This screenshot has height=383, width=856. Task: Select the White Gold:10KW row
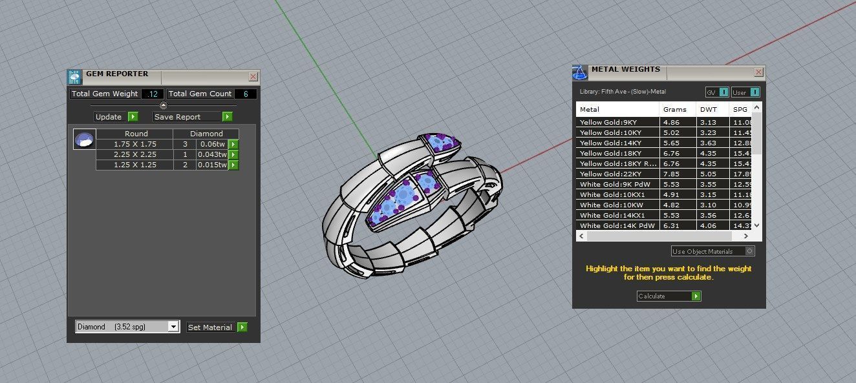click(x=665, y=205)
